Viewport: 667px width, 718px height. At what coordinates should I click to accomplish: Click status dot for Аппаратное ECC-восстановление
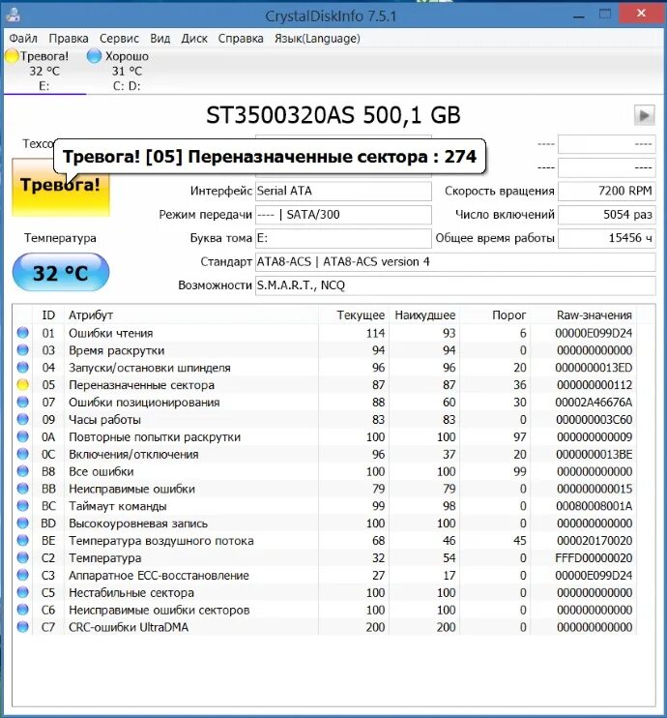coord(22,575)
